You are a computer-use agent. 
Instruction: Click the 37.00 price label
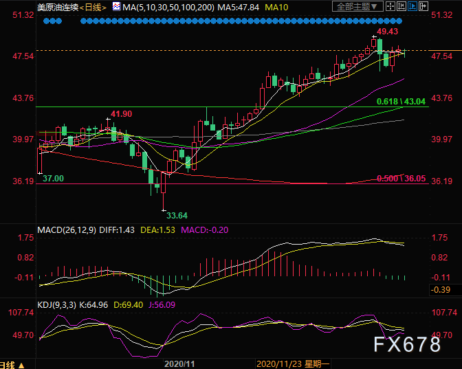click(53, 178)
